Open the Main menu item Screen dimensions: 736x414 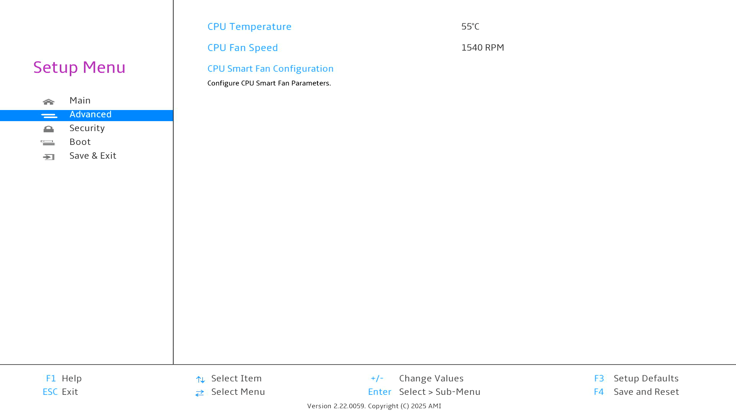(x=80, y=100)
